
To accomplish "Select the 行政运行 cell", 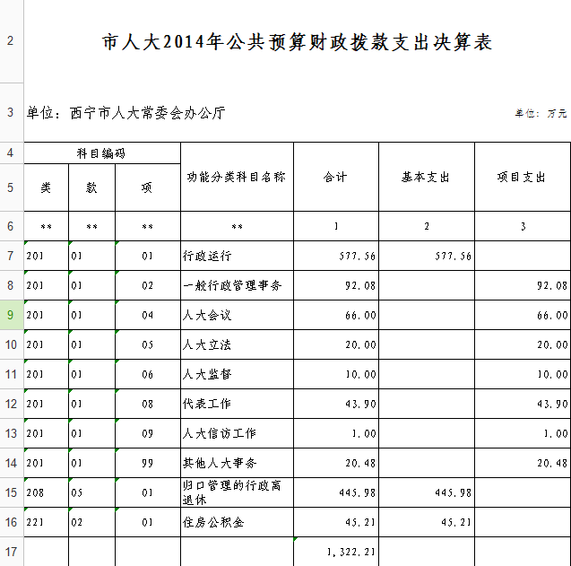I will pos(236,256).
